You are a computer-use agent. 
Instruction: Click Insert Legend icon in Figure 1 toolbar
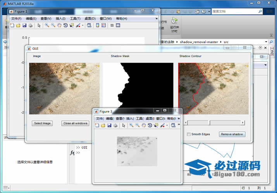coord(103,25)
